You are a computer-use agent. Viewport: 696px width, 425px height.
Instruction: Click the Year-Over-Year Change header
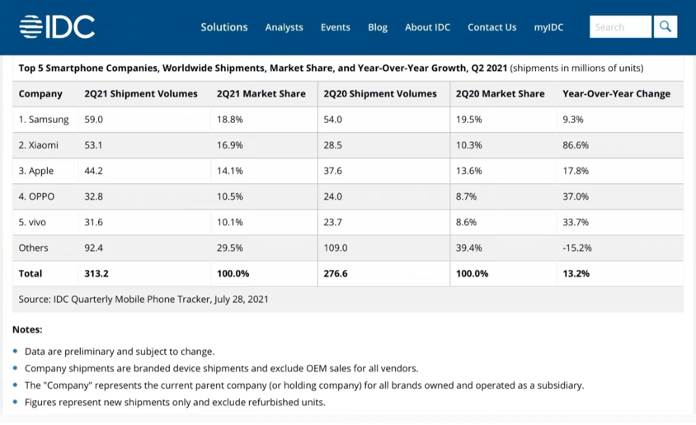click(617, 94)
